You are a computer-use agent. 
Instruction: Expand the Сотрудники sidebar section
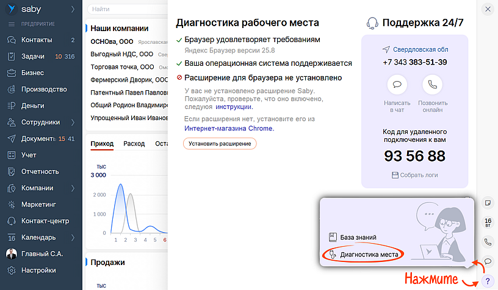coord(73,122)
